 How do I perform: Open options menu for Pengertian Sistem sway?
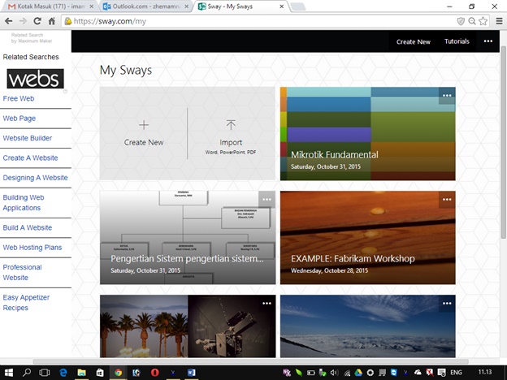(x=266, y=200)
